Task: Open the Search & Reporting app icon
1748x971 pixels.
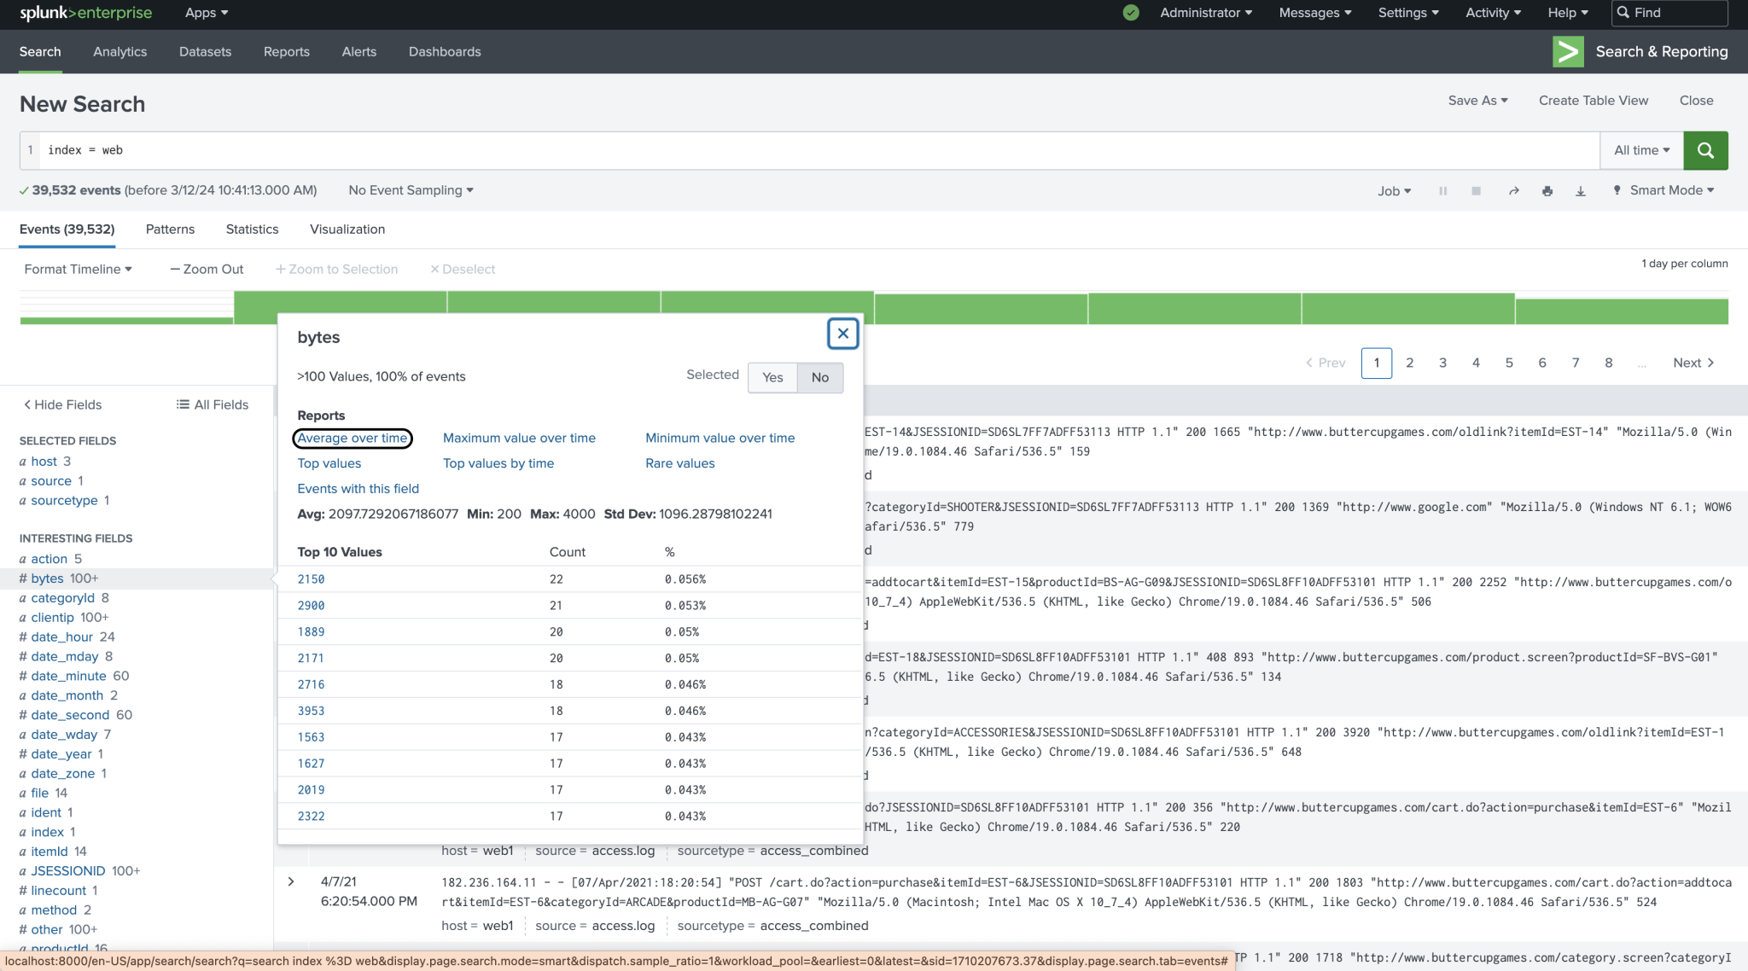Action: [x=1568, y=51]
